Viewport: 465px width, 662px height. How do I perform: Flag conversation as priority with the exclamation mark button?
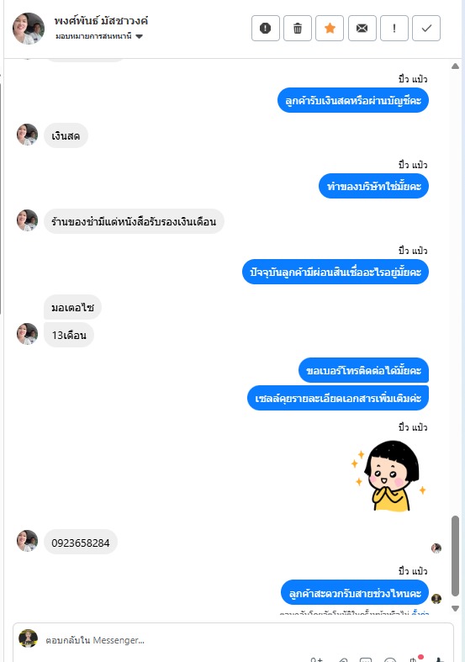tap(394, 29)
